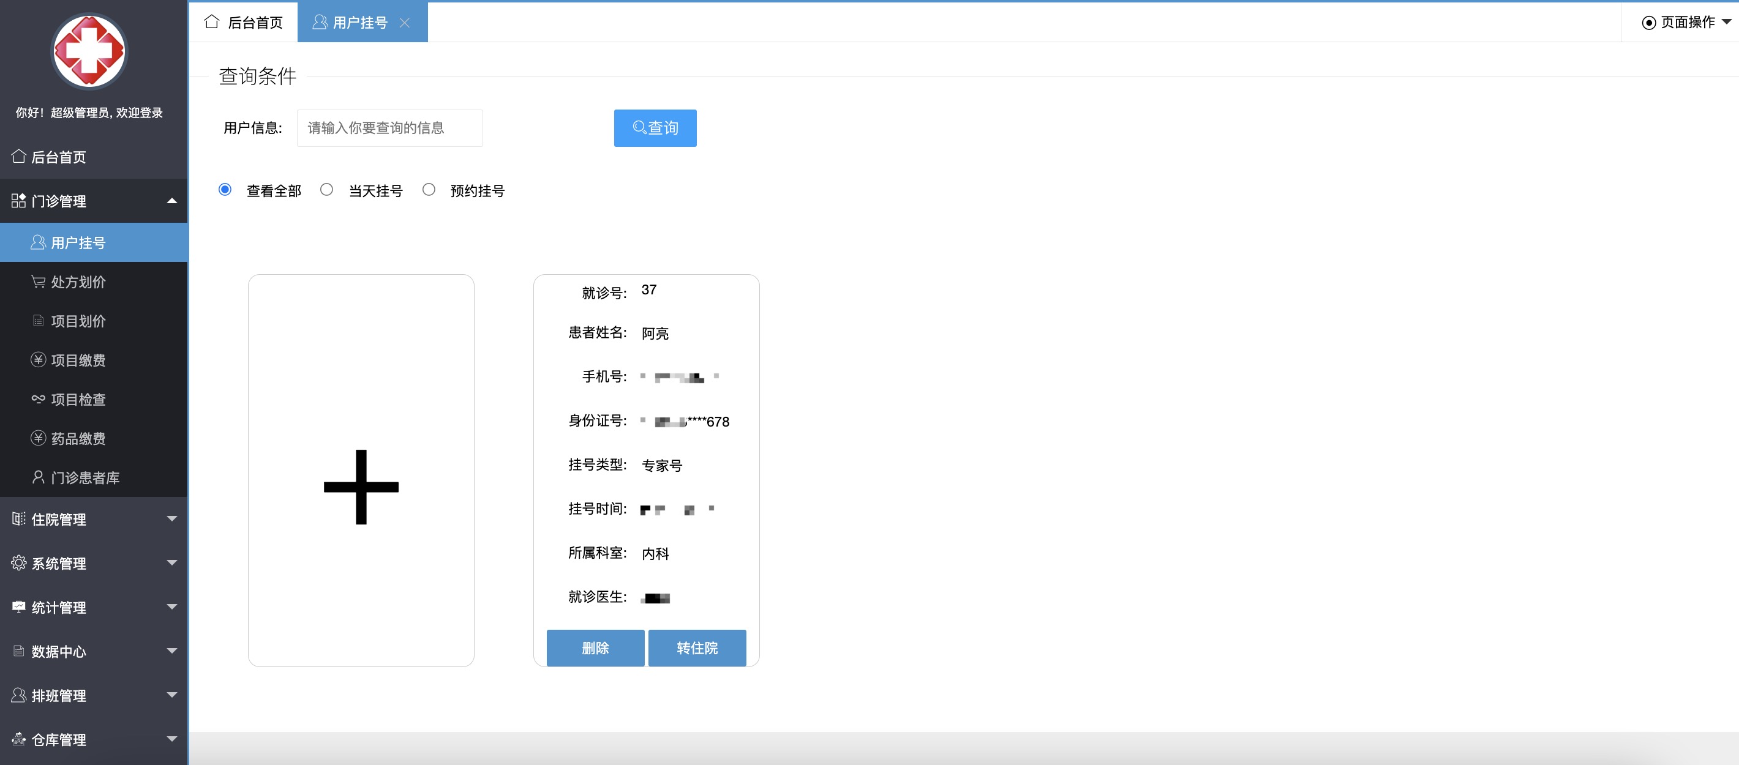Image resolution: width=1739 pixels, height=765 pixels.
Task: Click the 页面操作 label
Action: click(x=1688, y=22)
